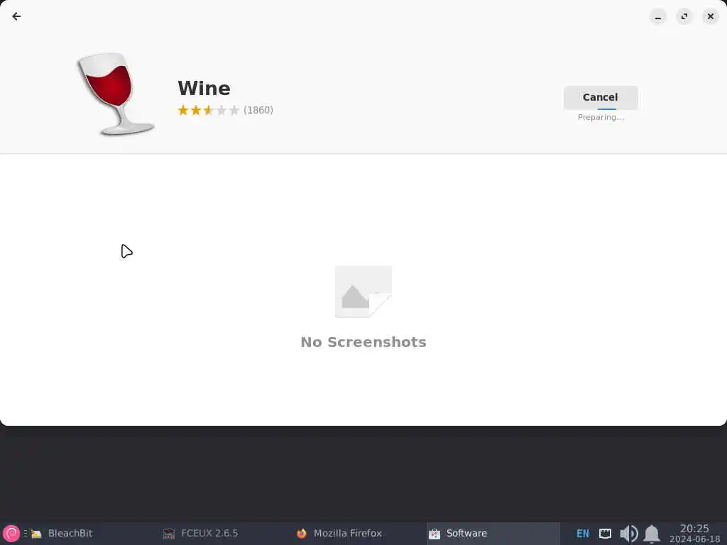
Task: Click the Wine application title
Action: pos(204,89)
